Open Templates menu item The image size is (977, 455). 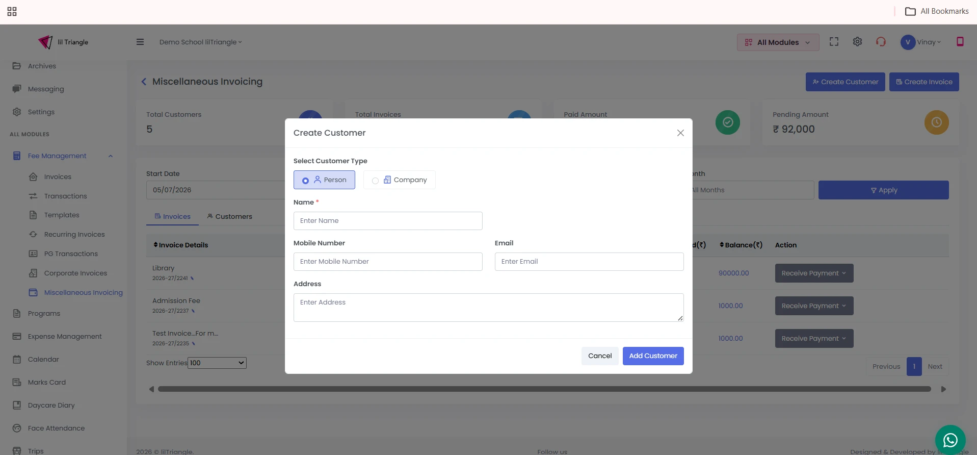click(x=62, y=215)
